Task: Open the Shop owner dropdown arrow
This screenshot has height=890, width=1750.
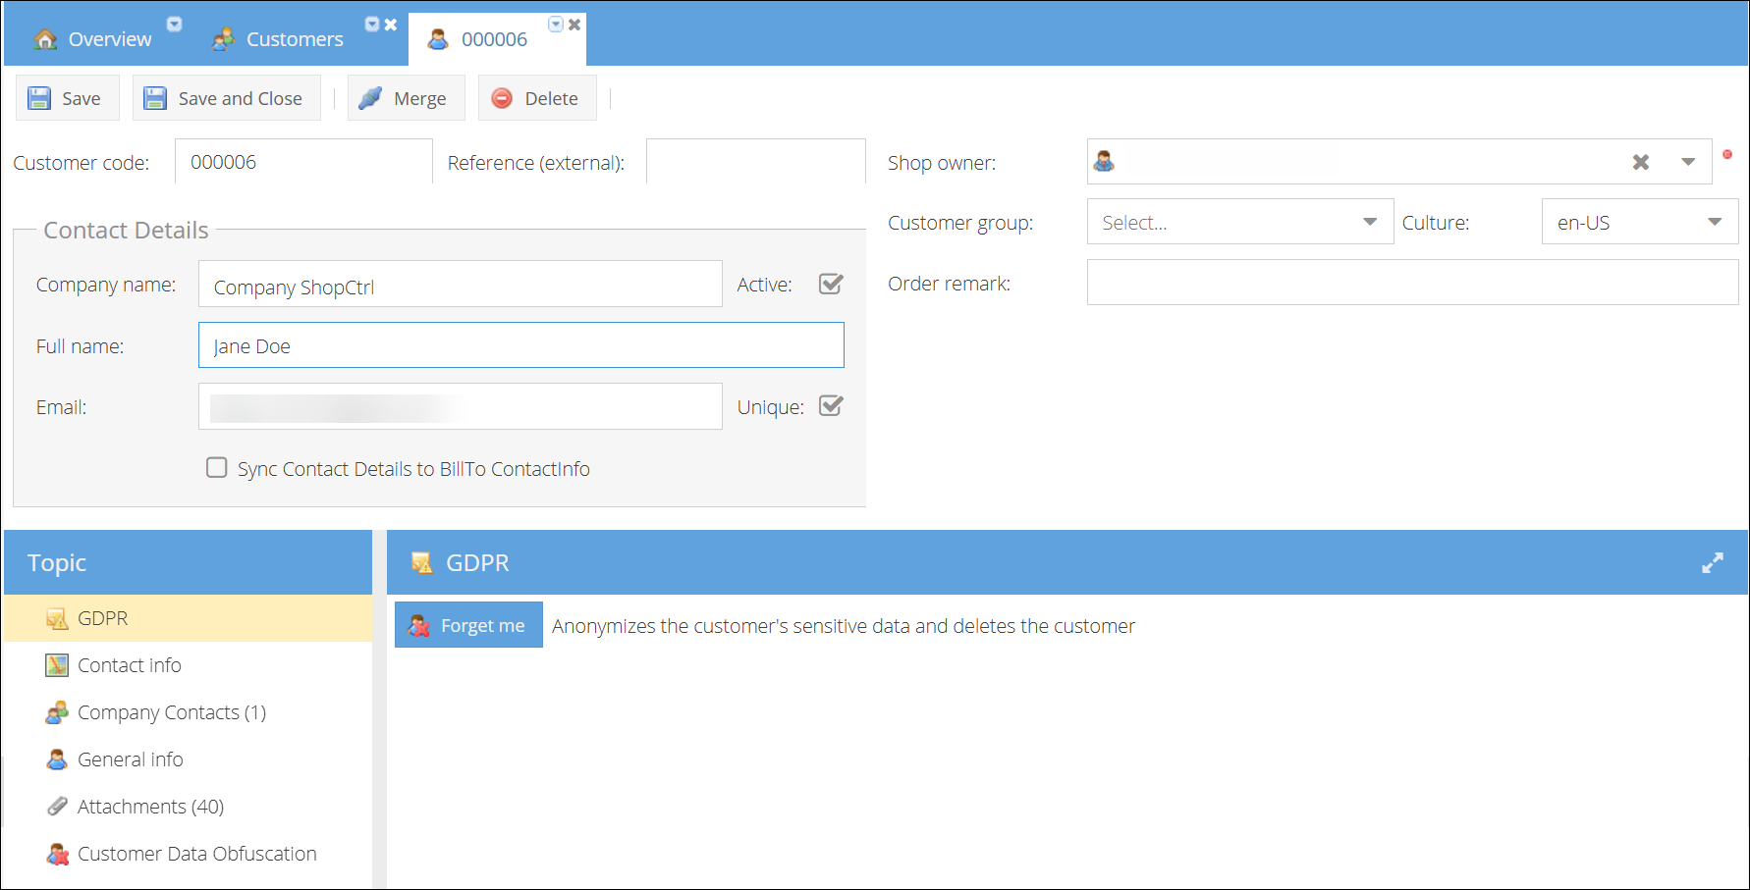Action: 1687,162
